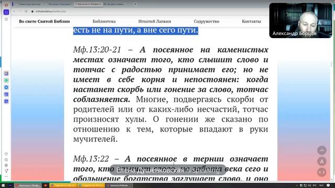Open the Opera menu logo
Viewport: 335px width, 188px height.
coord(6,5)
